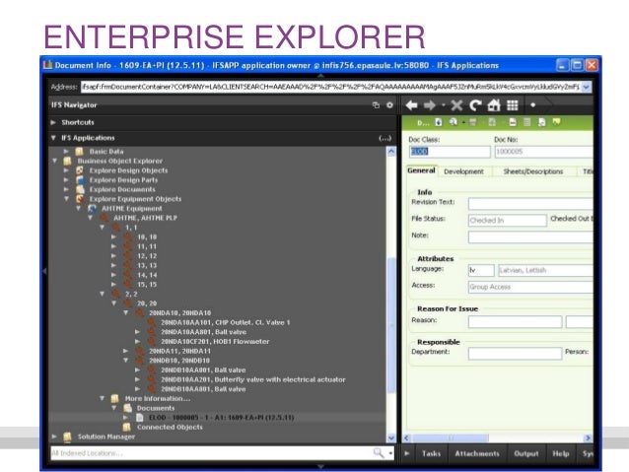Expand the Shortcuts section
Screen dimensions: 629x472
[x=53, y=122]
